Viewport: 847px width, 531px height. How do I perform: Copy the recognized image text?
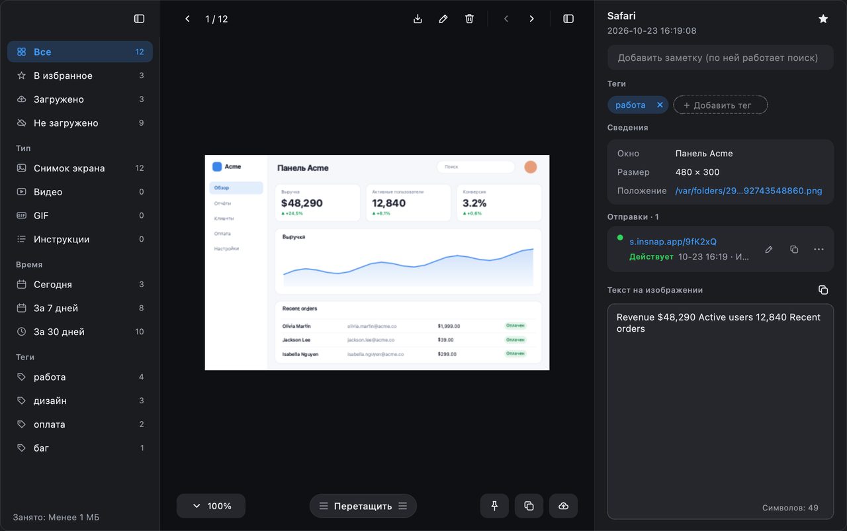pos(823,290)
